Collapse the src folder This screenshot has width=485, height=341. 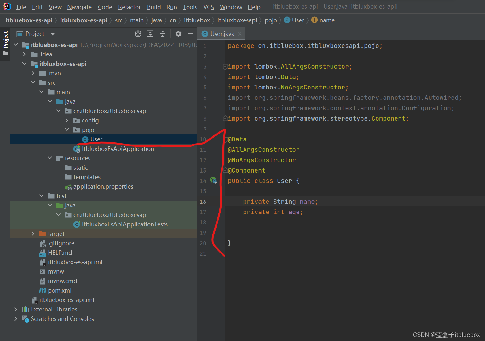click(33, 82)
